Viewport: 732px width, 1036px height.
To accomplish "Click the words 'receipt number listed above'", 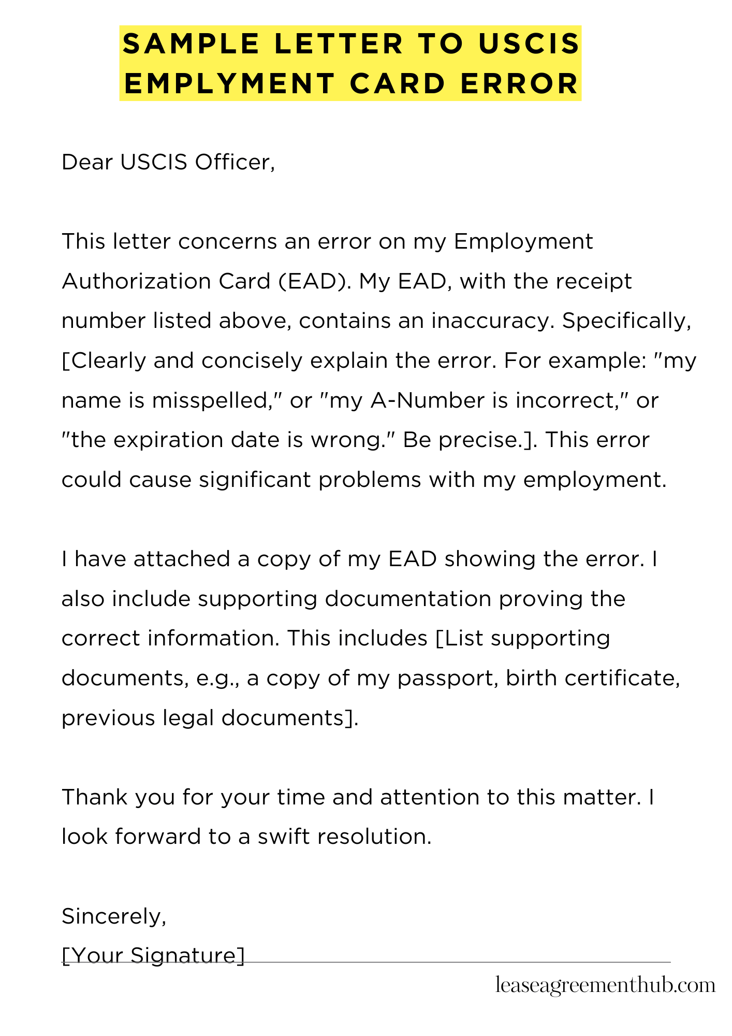I will pyautogui.click(x=347, y=301).
